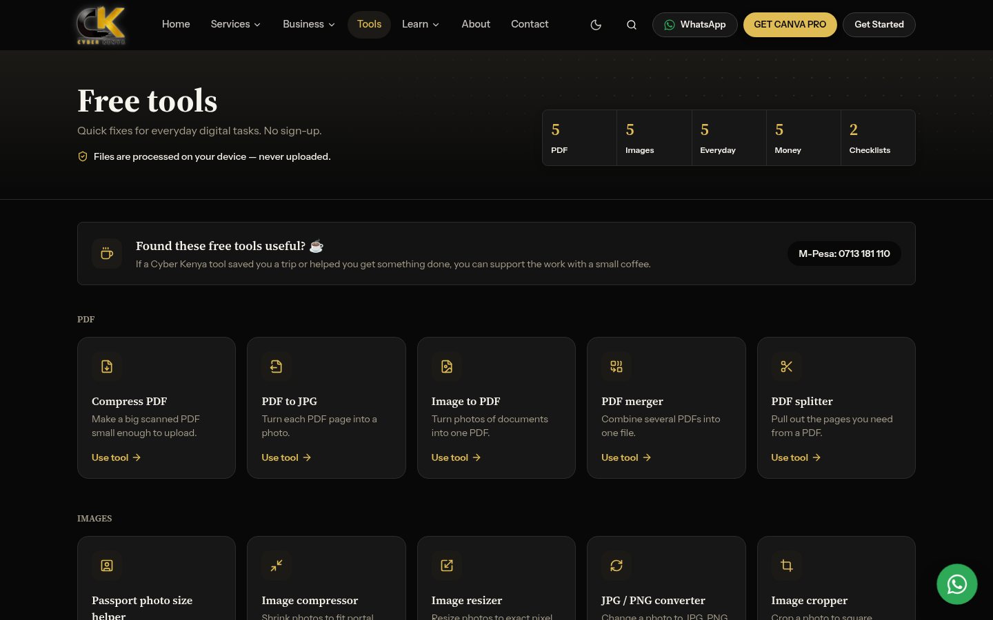Jump to the Money category stat tile
This screenshot has height=620, width=993.
803,138
